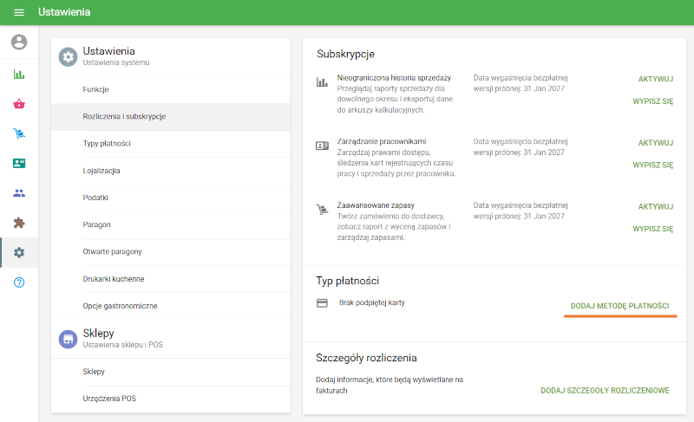Open Typy płatności settings section
The width and height of the screenshot is (694, 422).
(107, 143)
